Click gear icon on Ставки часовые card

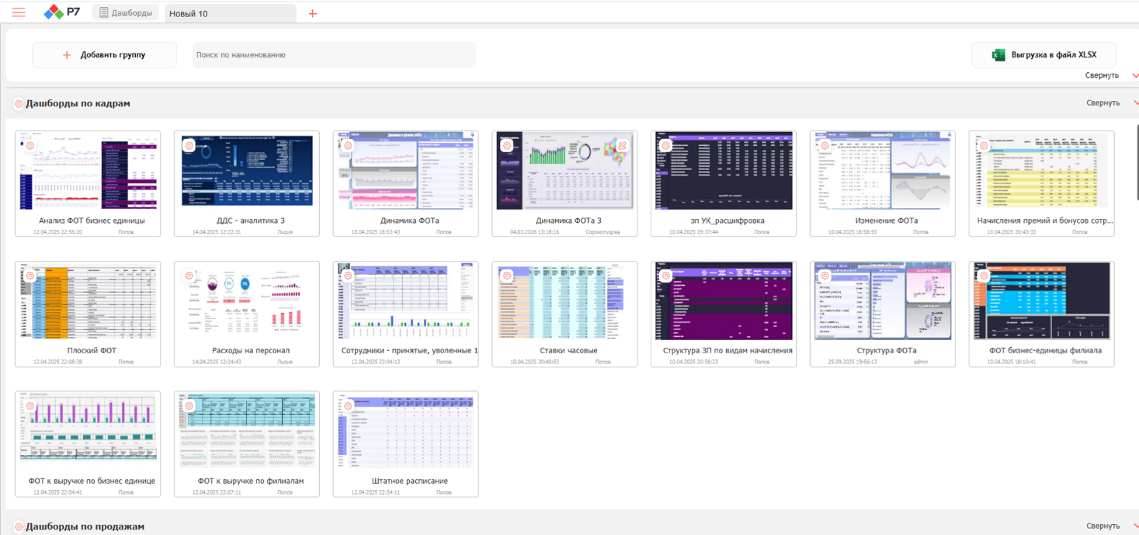(x=507, y=276)
